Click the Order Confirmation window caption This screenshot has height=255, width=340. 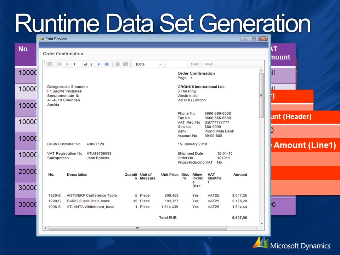63,54
